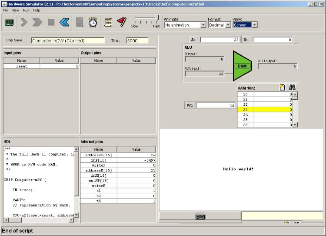Click the red Breakpoints flag icon
The image size is (326, 236).
tap(122, 22)
